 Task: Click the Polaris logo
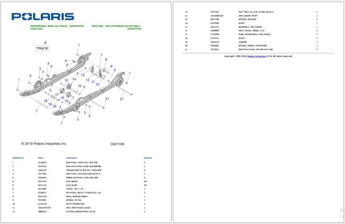point(43,17)
